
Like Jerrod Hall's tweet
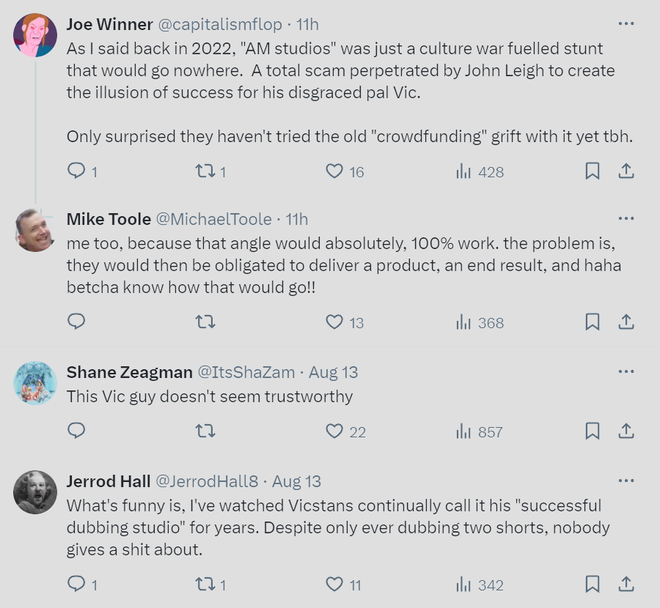pyautogui.click(x=333, y=585)
